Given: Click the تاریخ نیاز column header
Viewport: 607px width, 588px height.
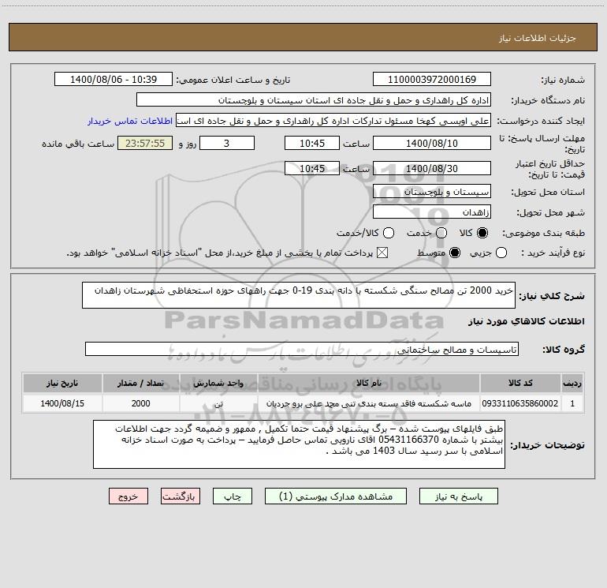Looking at the screenshot, I should pos(62,383).
